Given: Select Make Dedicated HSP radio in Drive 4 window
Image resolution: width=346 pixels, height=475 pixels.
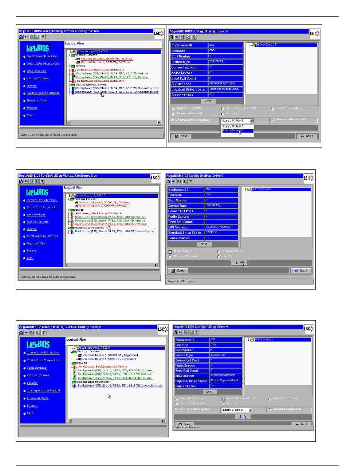Looking at the screenshot, I should click(223, 399).
